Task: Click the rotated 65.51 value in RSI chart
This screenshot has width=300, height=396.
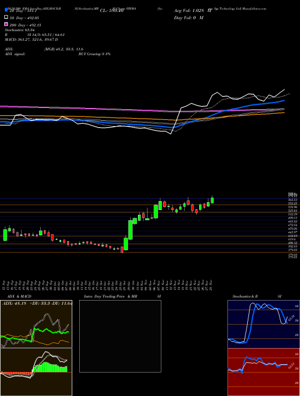Action: tap(290, 365)
